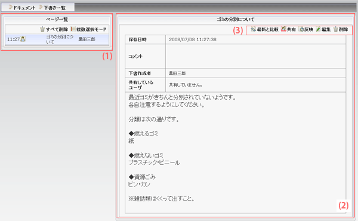Select the draft titled ゴミの分別について in list

pyautogui.click(x=60, y=39)
